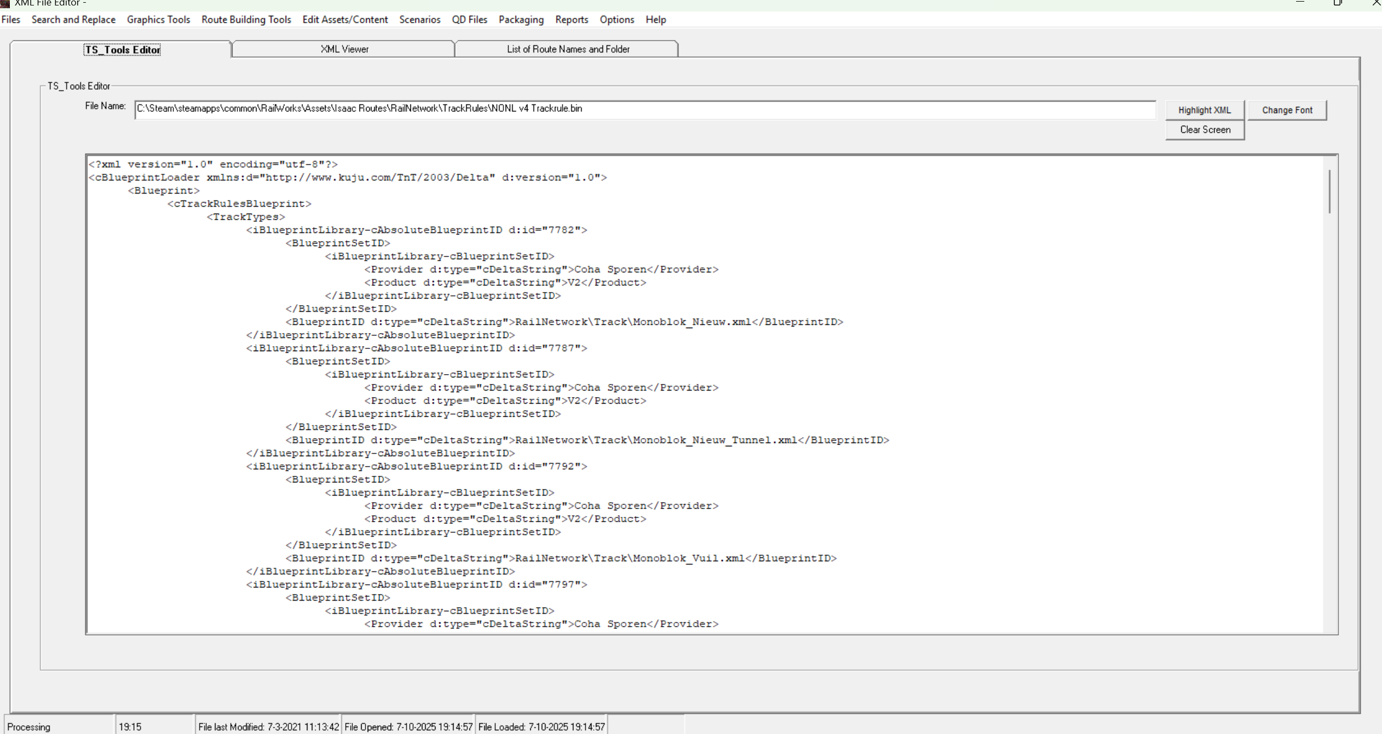1382x734 pixels.
Task: Select the TS_Tools Editor tab
Action: (122, 50)
